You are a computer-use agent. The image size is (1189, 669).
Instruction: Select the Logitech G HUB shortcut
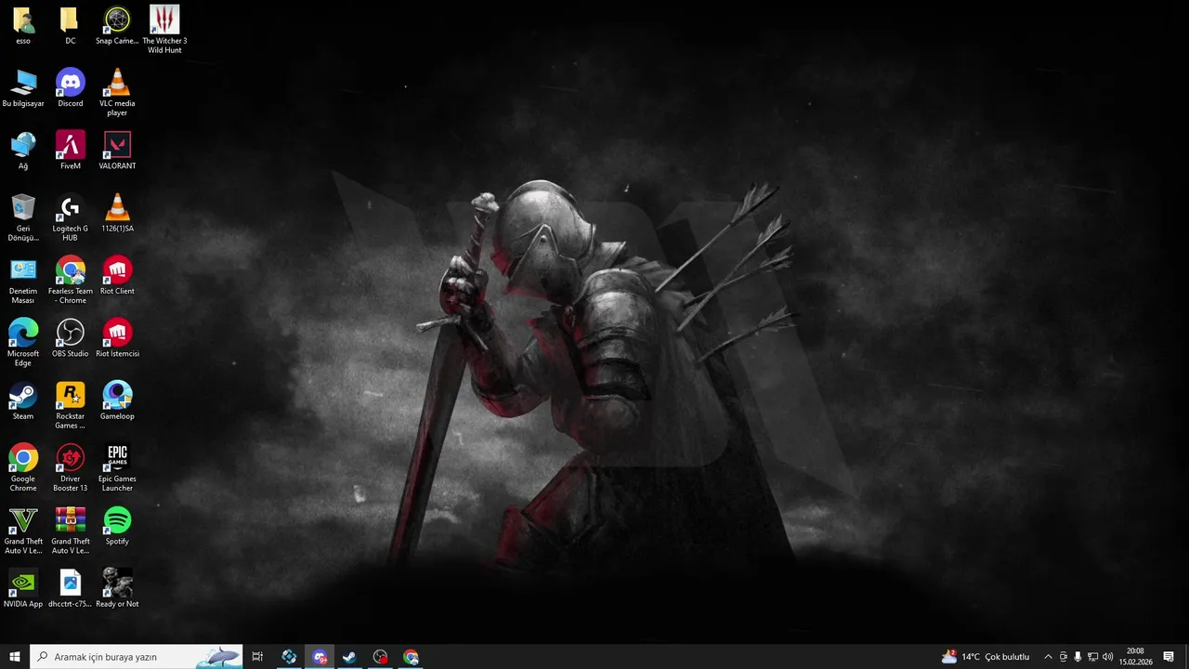[x=70, y=217]
